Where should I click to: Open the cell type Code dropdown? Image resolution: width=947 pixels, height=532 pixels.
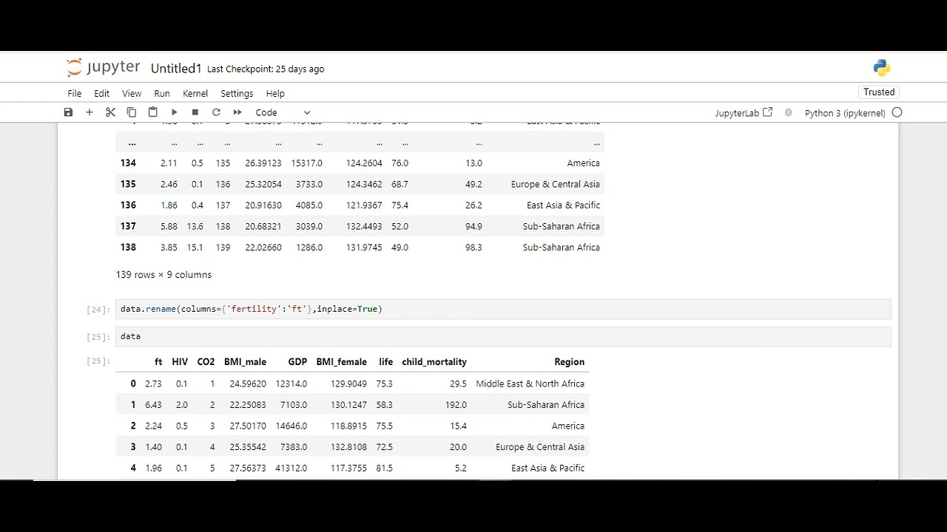(283, 113)
